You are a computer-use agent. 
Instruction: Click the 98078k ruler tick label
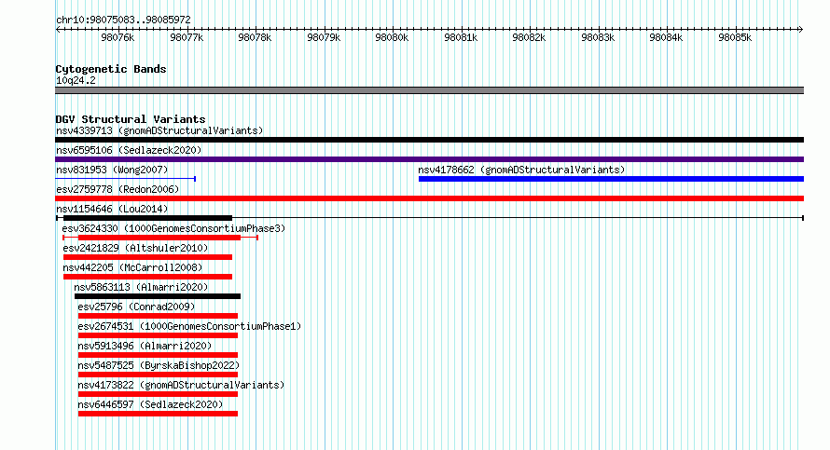[x=255, y=37]
